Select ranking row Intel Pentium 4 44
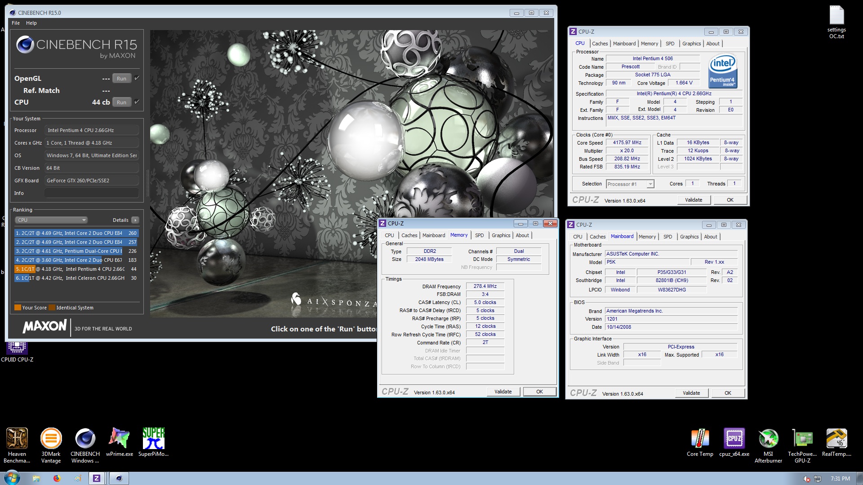Screen dimensions: 863x485 tap(76, 269)
